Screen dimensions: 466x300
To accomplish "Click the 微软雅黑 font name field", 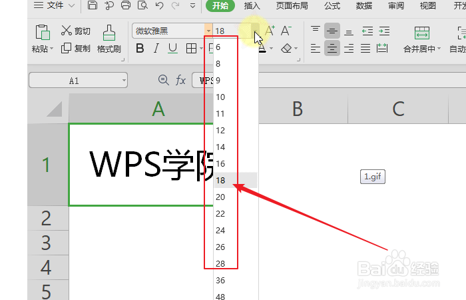I will (x=168, y=31).
